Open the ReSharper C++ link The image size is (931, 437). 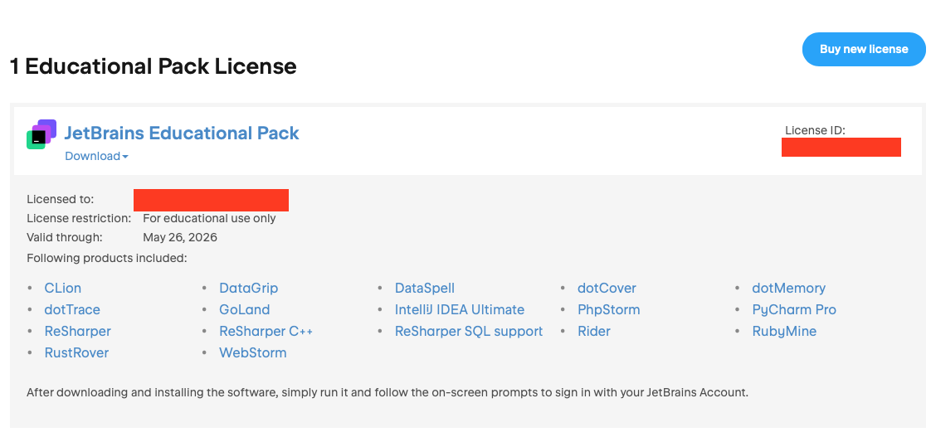pos(266,331)
